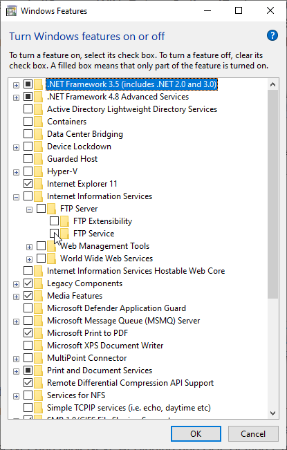Screen dimensions: 287x450
Task: Click the scrollbar down arrow
Action: [x=272, y=413]
